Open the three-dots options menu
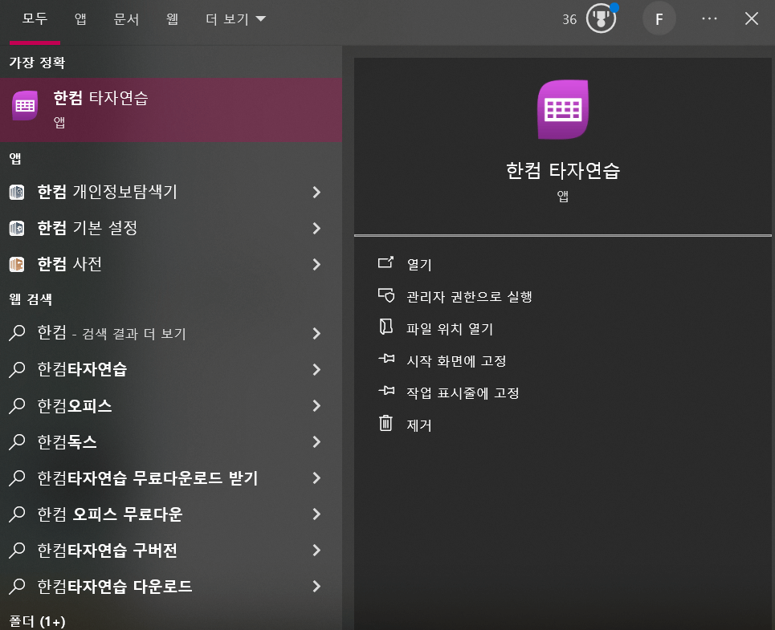 pyautogui.click(x=708, y=18)
